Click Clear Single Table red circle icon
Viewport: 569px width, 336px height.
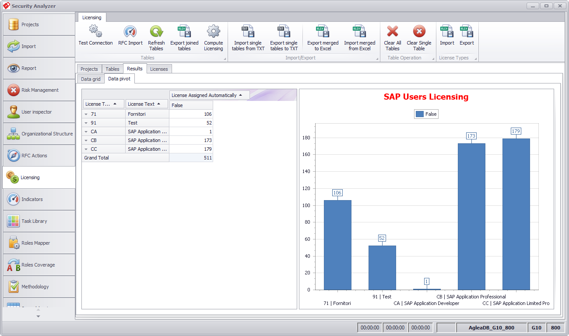[x=419, y=31]
